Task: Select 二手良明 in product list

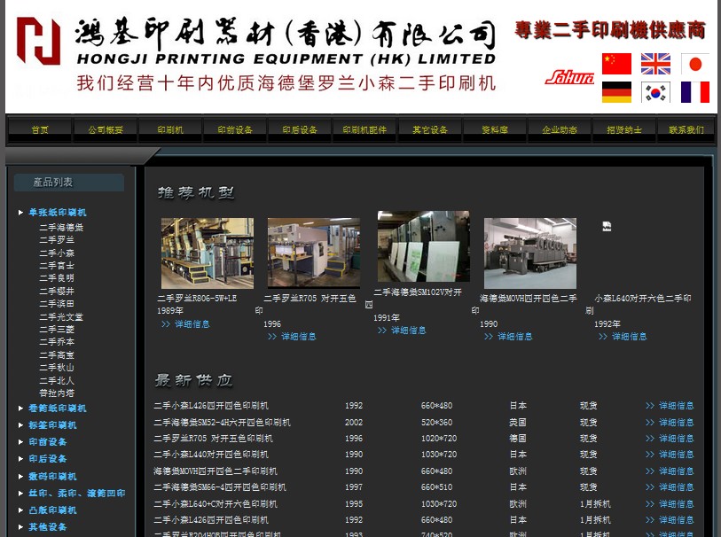Action: coord(57,278)
